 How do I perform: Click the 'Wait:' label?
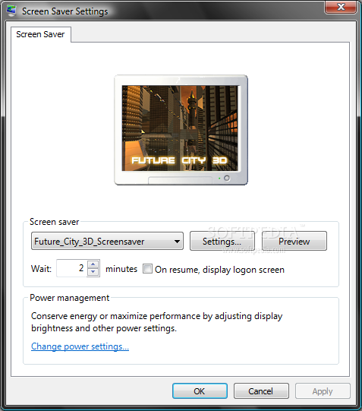point(41,269)
